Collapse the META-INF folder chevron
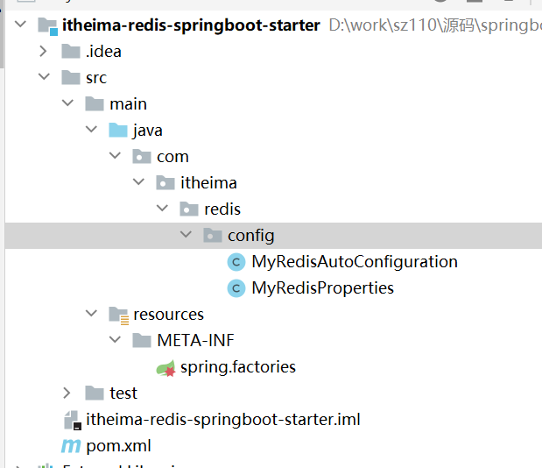The image size is (542, 468). pyautogui.click(x=115, y=341)
